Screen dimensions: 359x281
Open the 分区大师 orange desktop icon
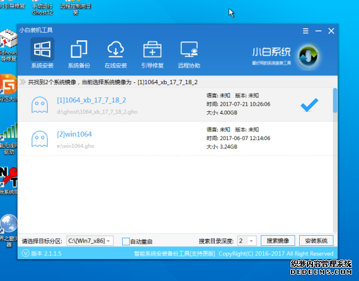coord(8,88)
